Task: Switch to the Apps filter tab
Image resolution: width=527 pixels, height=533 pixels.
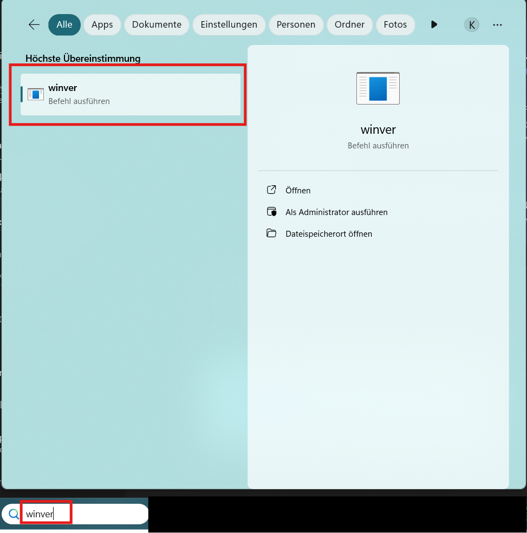Action: [x=102, y=25]
